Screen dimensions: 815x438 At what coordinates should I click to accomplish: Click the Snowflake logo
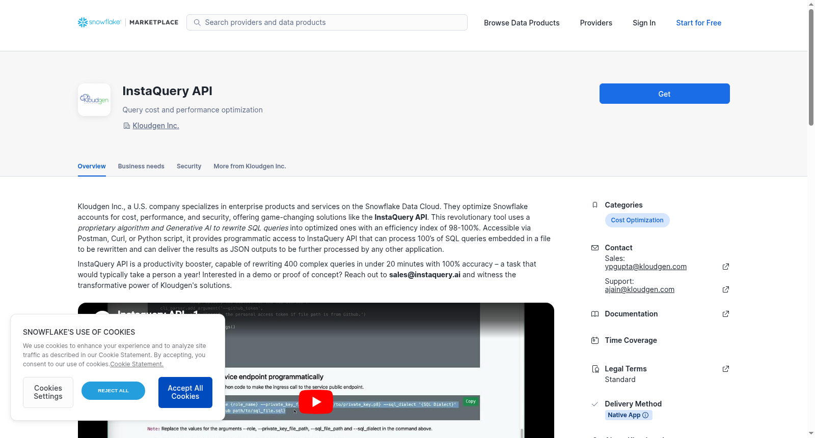99,22
